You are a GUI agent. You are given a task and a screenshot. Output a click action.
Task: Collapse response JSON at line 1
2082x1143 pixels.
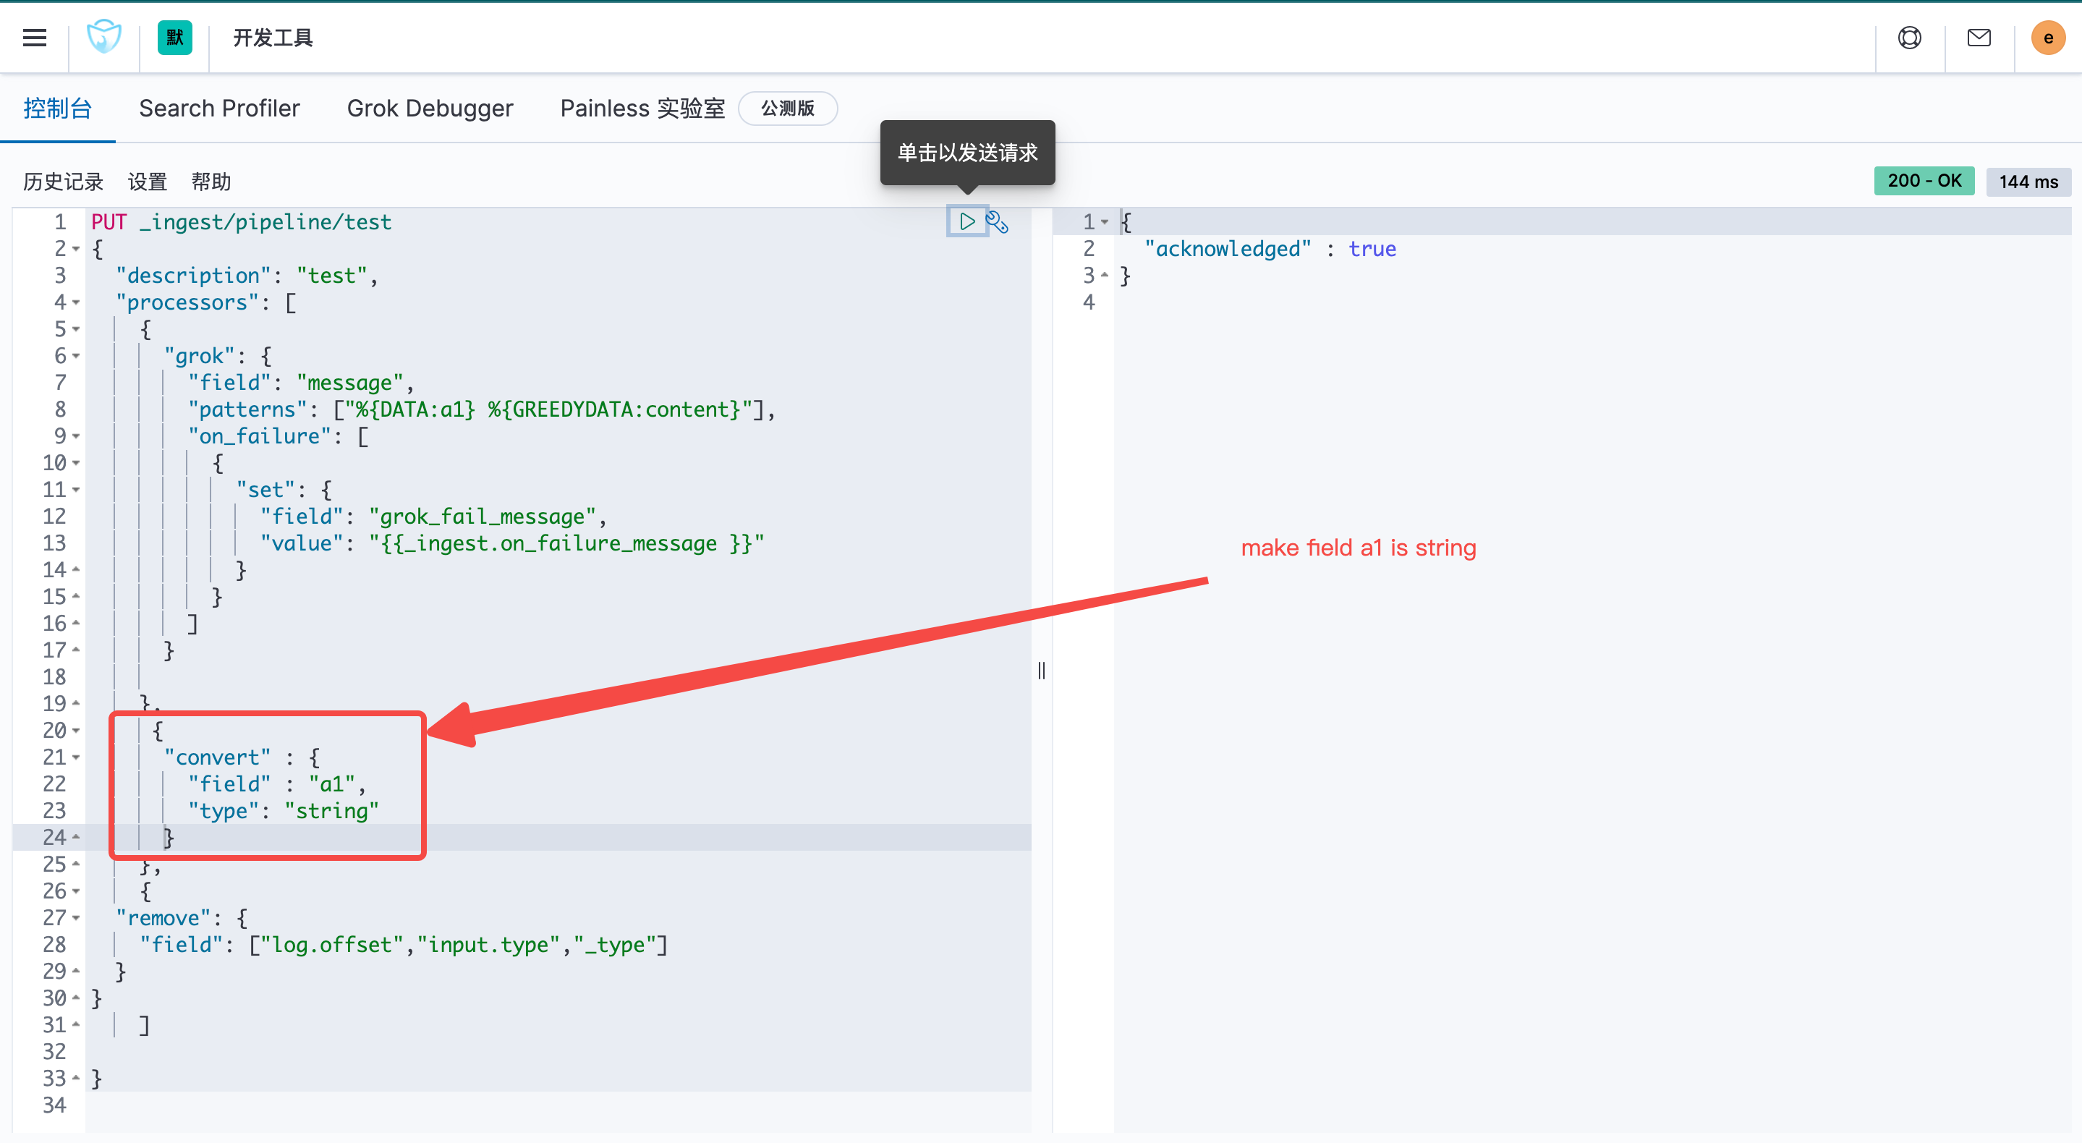[1105, 221]
